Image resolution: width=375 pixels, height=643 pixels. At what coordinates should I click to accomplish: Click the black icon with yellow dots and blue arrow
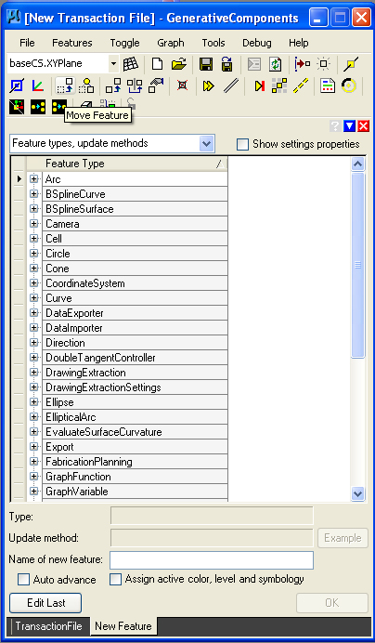[x=38, y=107]
